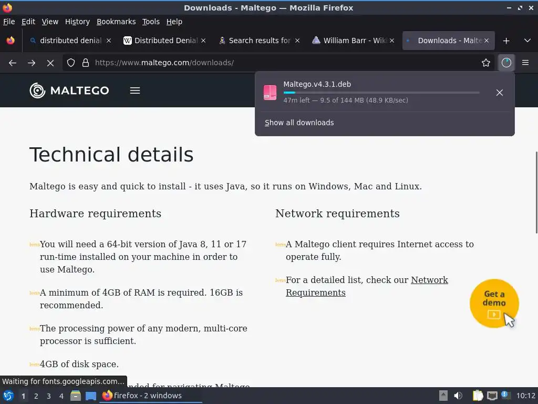The height and width of the screenshot is (404, 538).
Task: Go back using the back arrow
Action: tap(13, 63)
